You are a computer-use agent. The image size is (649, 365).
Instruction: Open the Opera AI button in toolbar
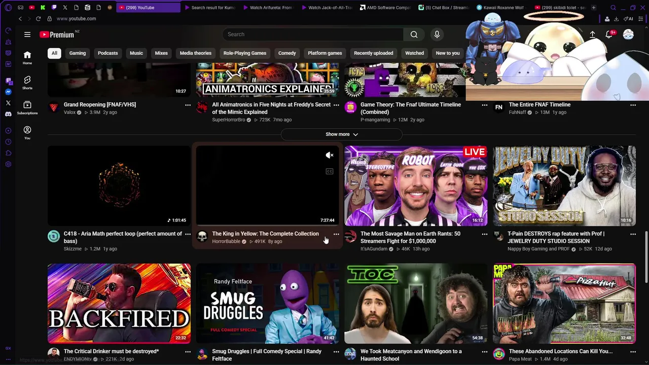click(x=629, y=19)
